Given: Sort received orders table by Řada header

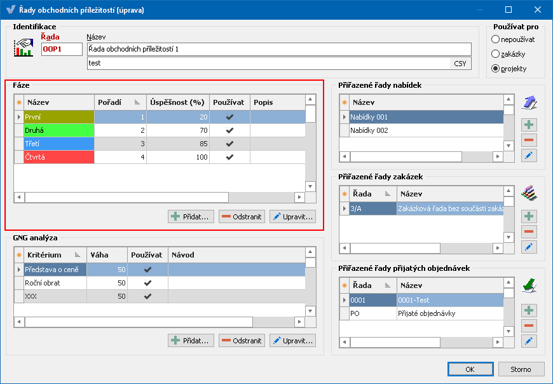Looking at the screenshot, I should [x=373, y=285].
